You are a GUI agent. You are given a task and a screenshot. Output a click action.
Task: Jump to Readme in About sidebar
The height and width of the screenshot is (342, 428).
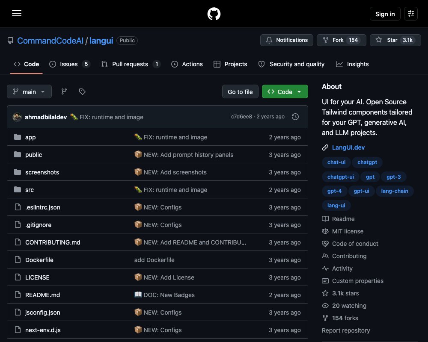pos(338,219)
